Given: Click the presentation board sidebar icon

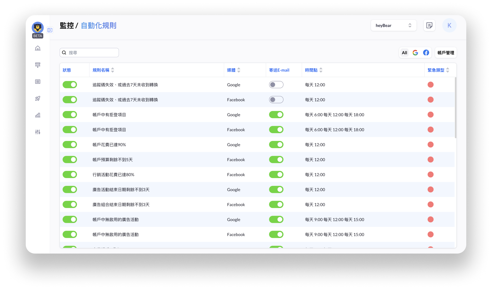Looking at the screenshot, I should pos(38,65).
